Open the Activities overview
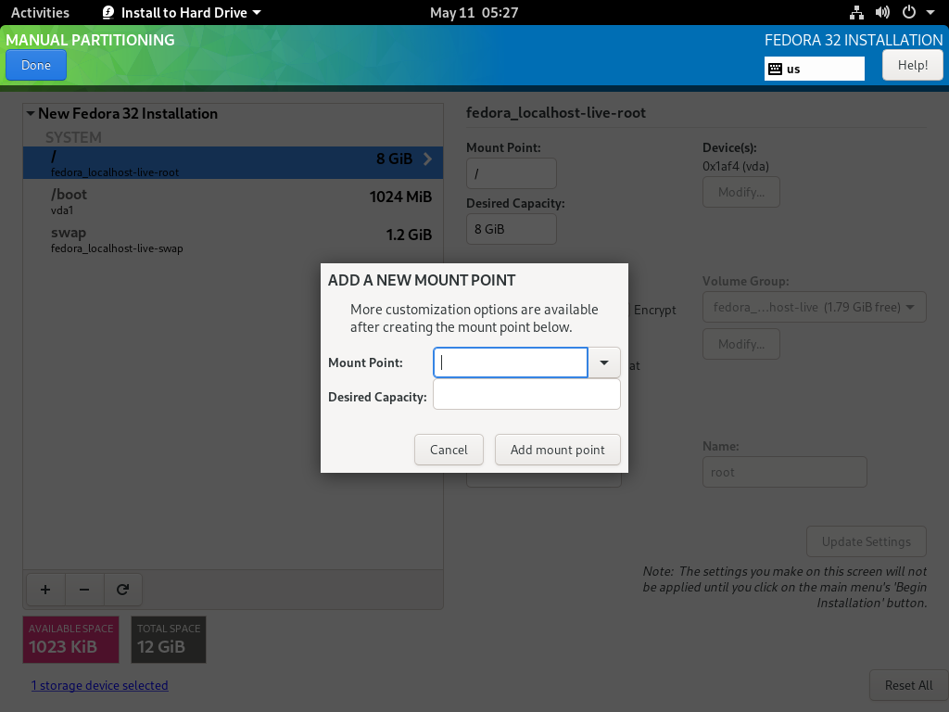The image size is (949, 712). tap(40, 13)
